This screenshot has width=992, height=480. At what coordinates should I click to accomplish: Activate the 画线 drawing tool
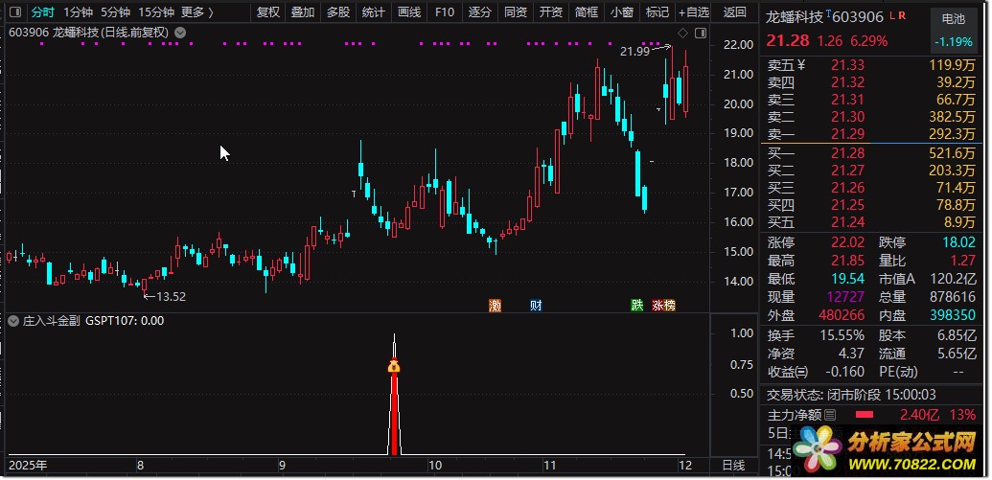[x=408, y=12]
